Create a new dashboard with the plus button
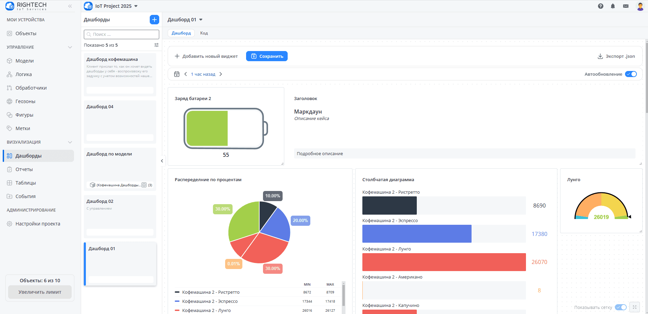The image size is (648, 314). click(x=154, y=19)
